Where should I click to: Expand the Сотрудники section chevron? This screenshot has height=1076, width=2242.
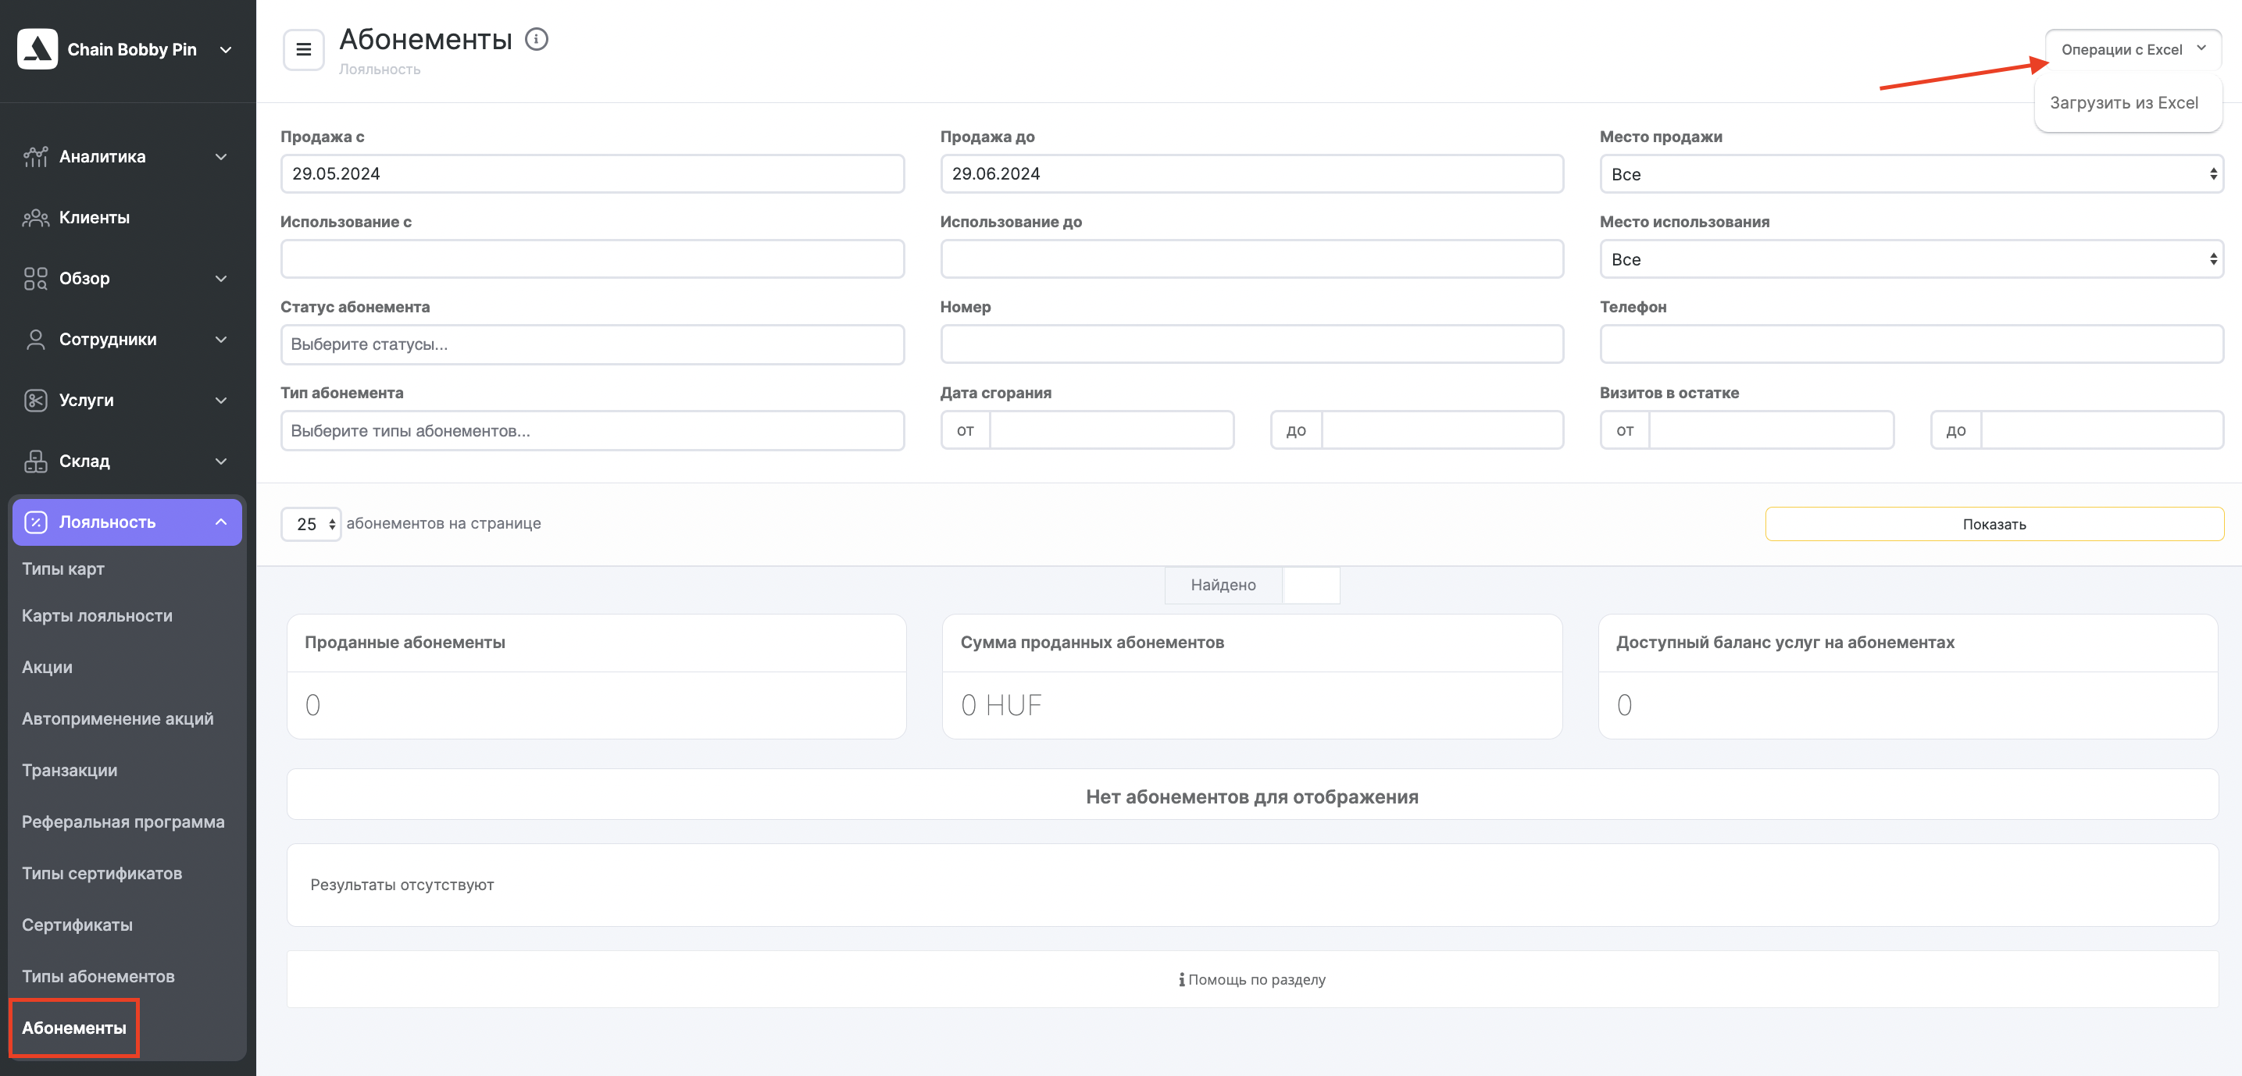coord(221,340)
